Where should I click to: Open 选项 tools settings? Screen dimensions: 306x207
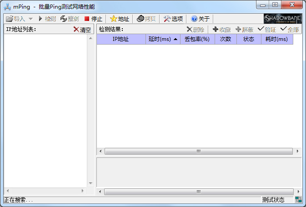pyautogui.click(x=167, y=19)
